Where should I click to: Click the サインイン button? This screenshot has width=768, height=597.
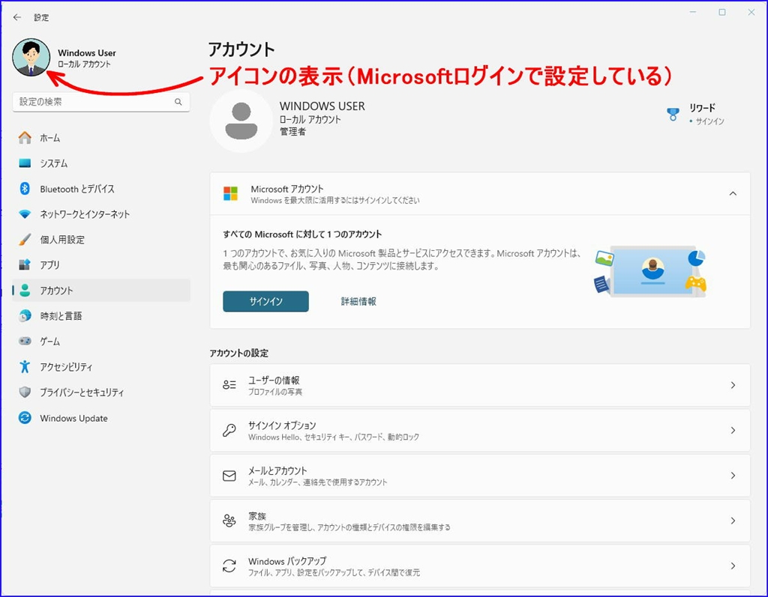click(x=265, y=301)
